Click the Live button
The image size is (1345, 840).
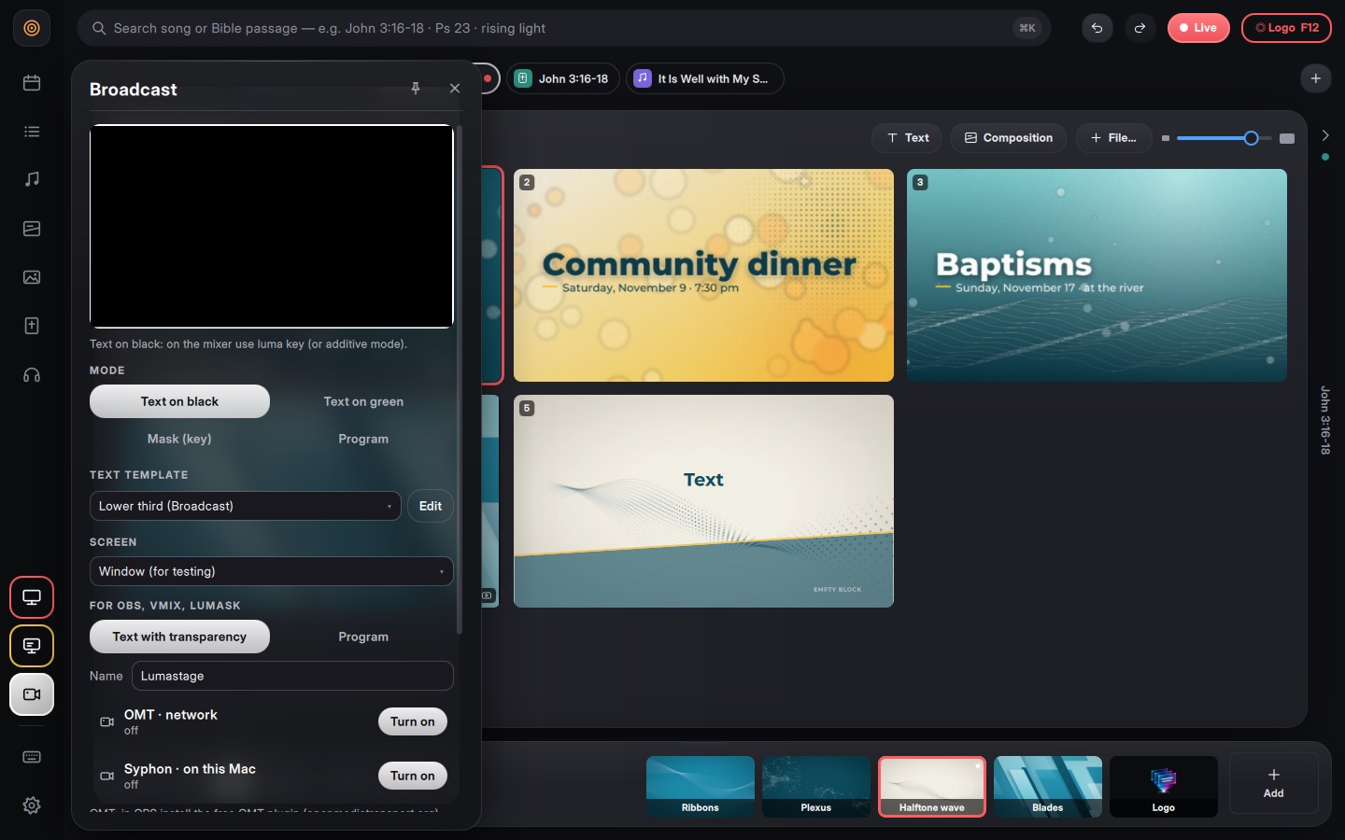pos(1198,28)
